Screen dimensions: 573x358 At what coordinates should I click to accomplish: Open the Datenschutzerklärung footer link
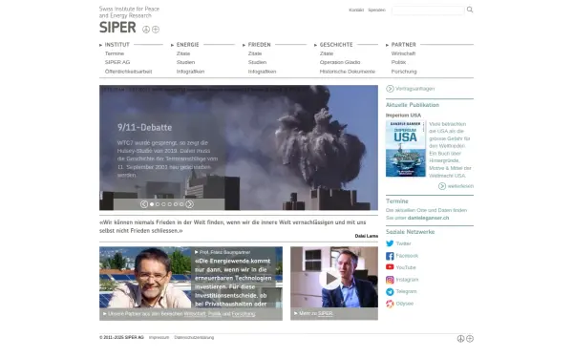point(194,338)
